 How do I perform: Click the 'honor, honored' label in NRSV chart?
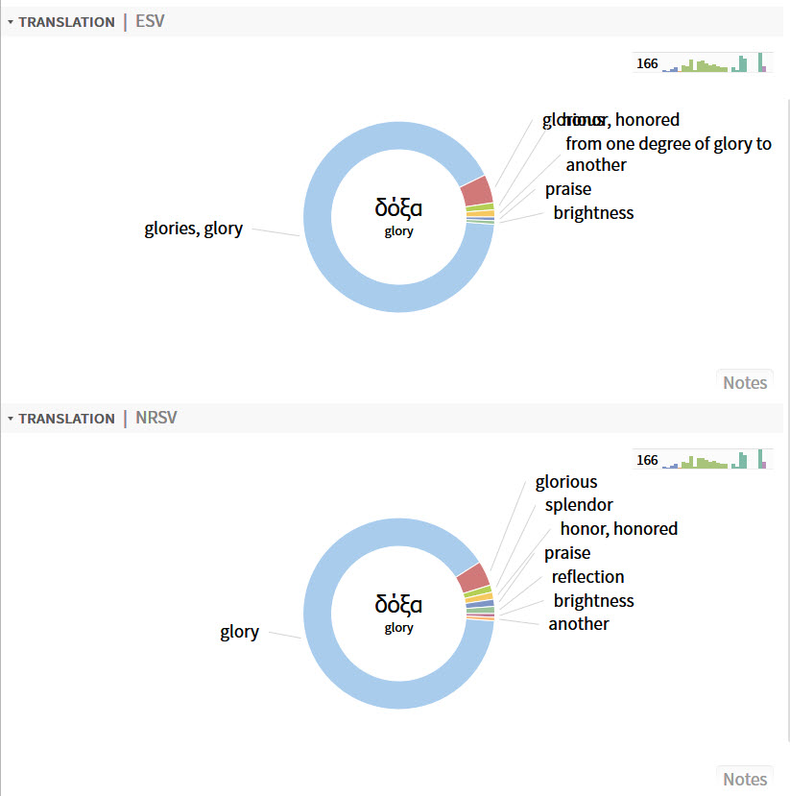click(x=619, y=528)
